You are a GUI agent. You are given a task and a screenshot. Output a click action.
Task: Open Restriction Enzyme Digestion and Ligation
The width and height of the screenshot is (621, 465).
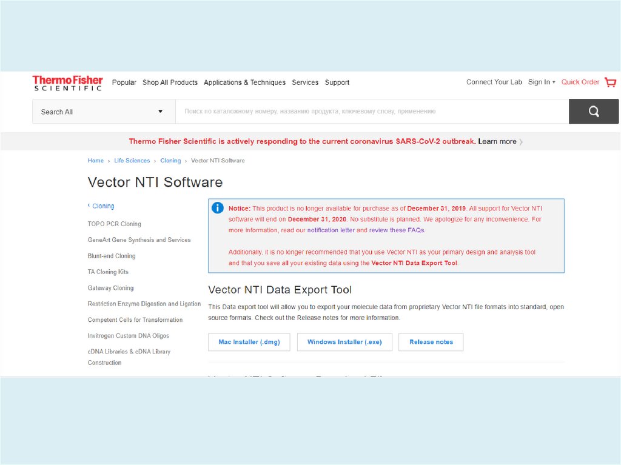pos(144,304)
